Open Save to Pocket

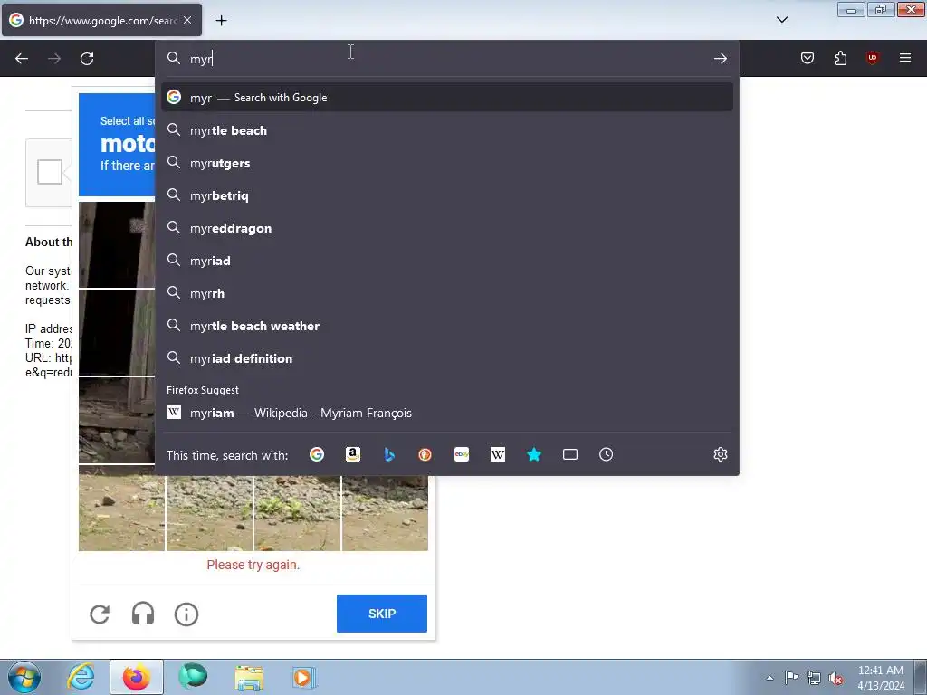click(x=807, y=58)
